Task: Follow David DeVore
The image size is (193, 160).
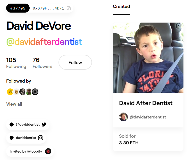Action: coord(75,62)
